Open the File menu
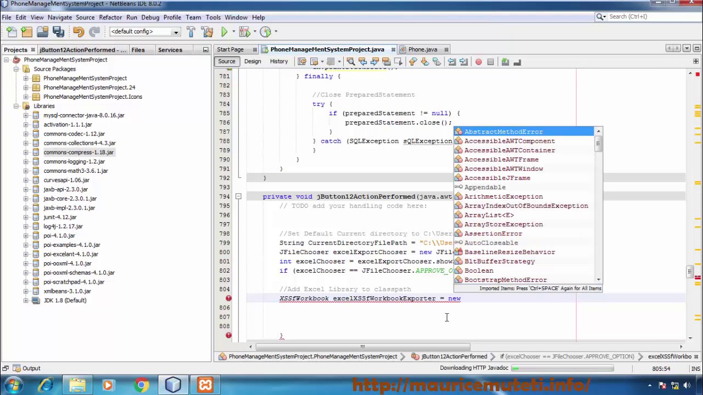The image size is (703, 395). [x=7, y=17]
